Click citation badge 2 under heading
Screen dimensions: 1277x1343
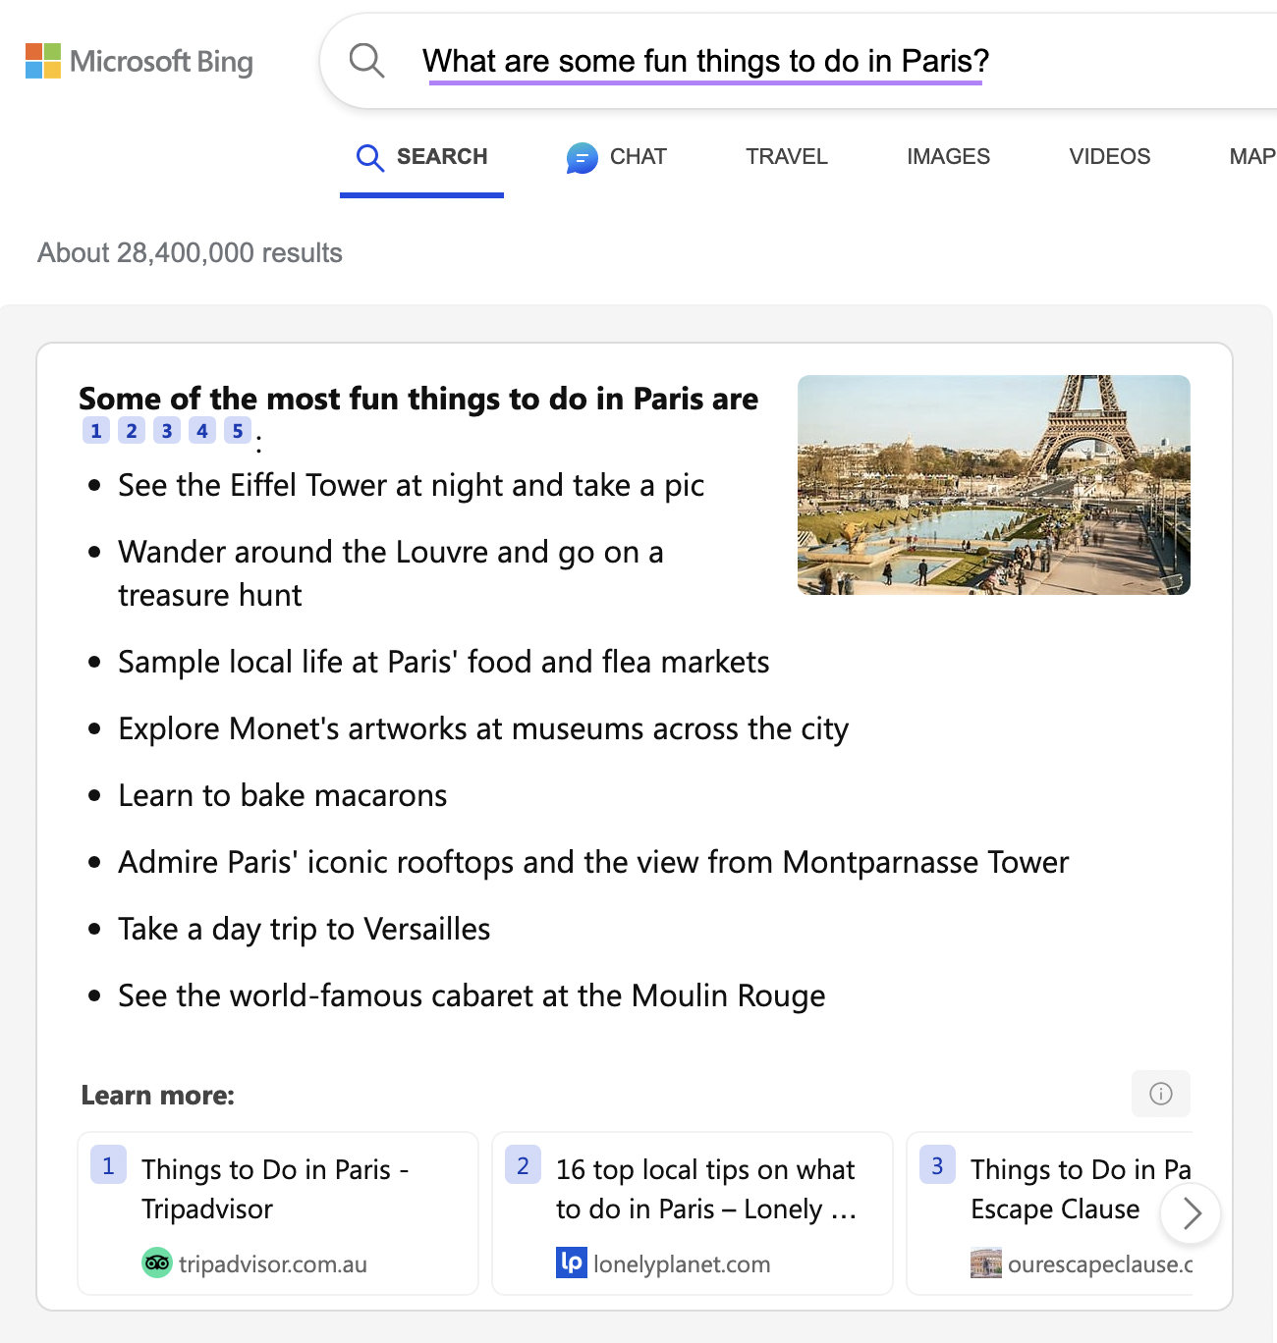click(132, 430)
